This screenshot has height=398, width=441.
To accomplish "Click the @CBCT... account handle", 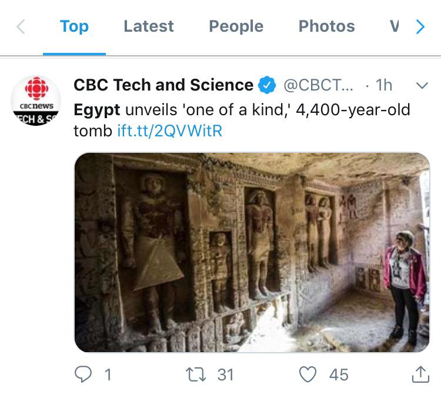I will 319,85.
